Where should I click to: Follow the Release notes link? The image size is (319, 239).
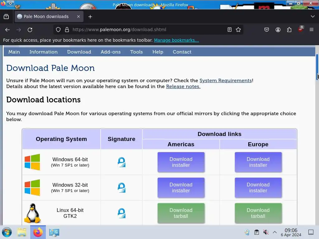tap(183, 87)
